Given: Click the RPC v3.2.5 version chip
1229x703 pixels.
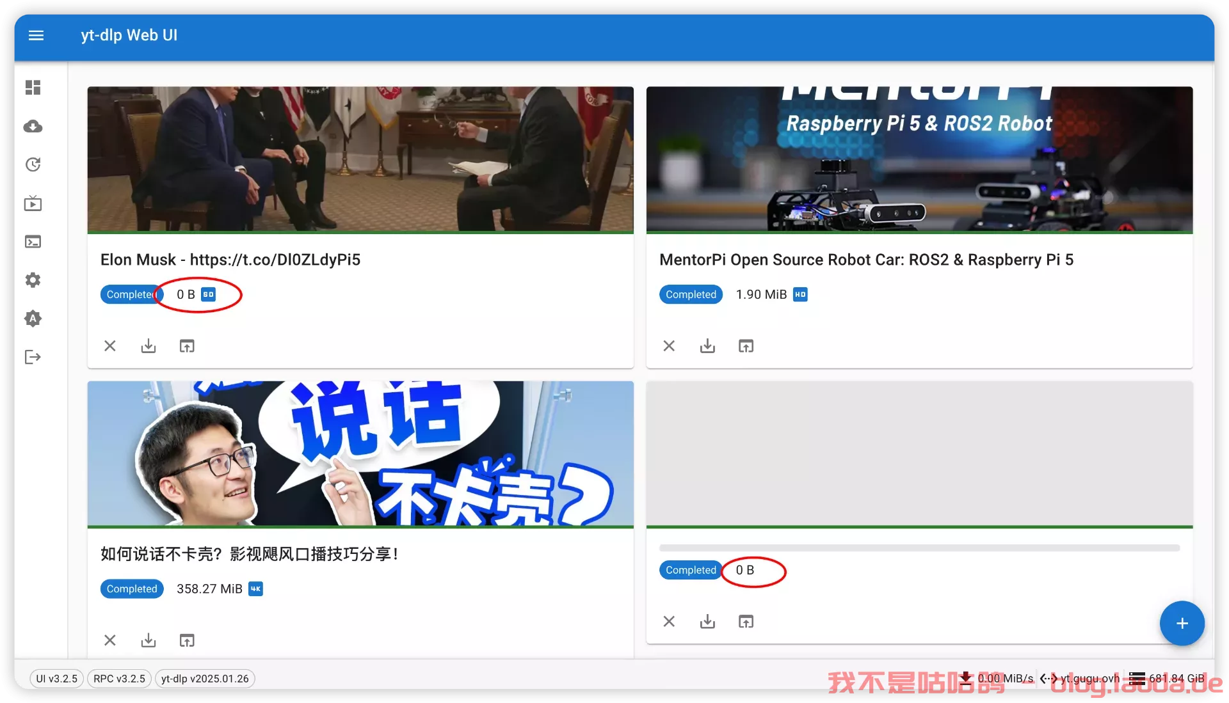Looking at the screenshot, I should pyautogui.click(x=119, y=679).
